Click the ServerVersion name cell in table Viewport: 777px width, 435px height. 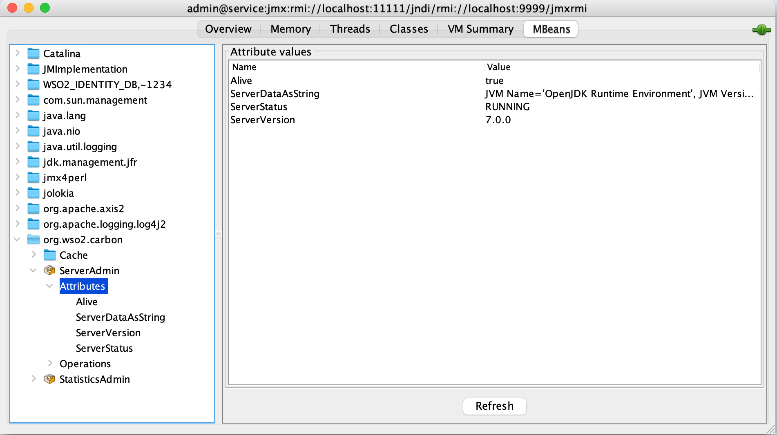(263, 120)
